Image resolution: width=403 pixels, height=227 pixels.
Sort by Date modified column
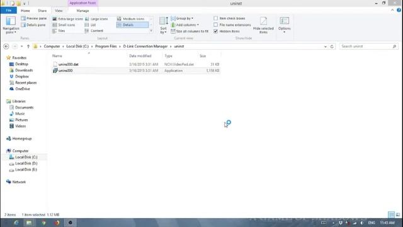pos(140,56)
